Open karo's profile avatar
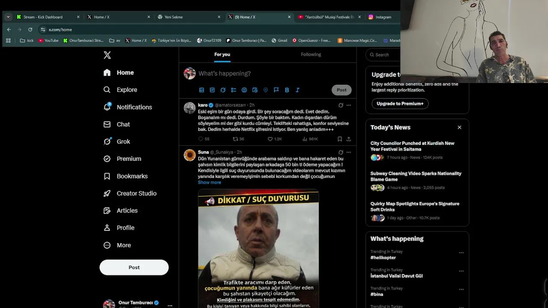 [x=190, y=108]
